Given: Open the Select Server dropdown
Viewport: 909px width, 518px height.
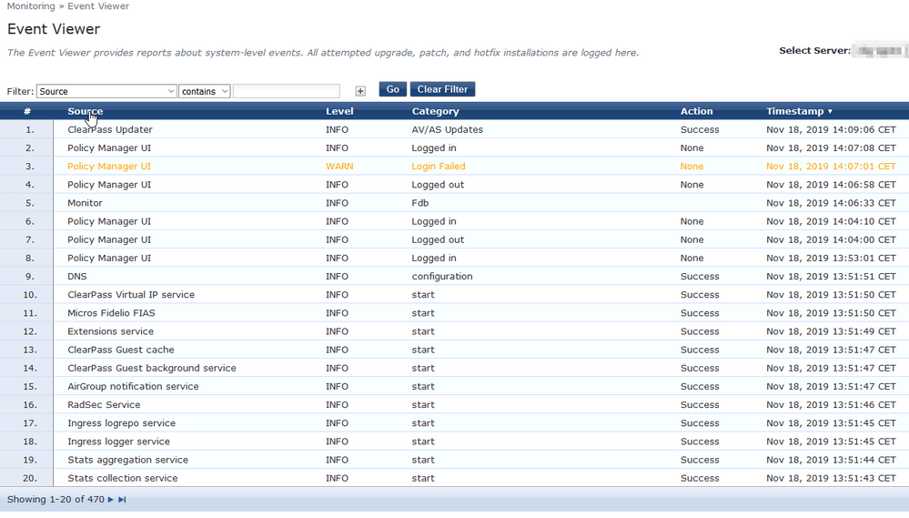Looking at the screenshot, I should 880,51.
